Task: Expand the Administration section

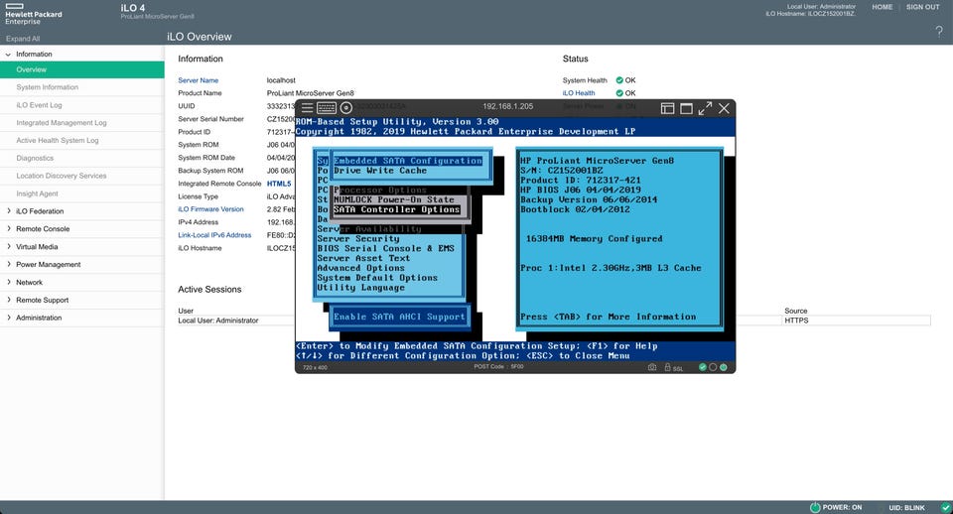Action: tap(9, 318)
